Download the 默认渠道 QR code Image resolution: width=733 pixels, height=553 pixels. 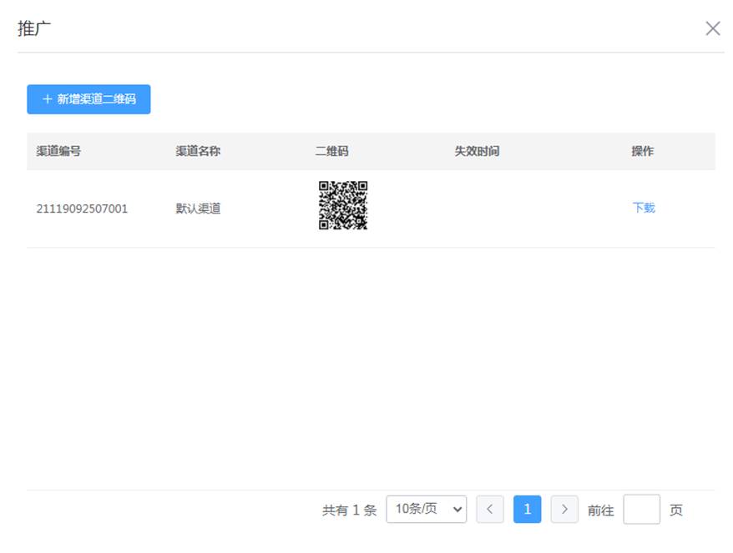pyautogui.click(x=644, y=208)
